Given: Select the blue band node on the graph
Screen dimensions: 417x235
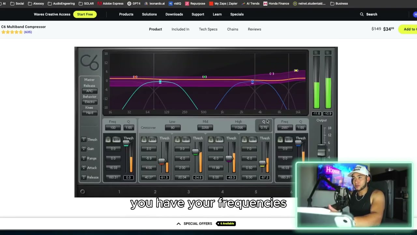Looking at the screenshot, I should pyautogui.click(x=252, y=82).
